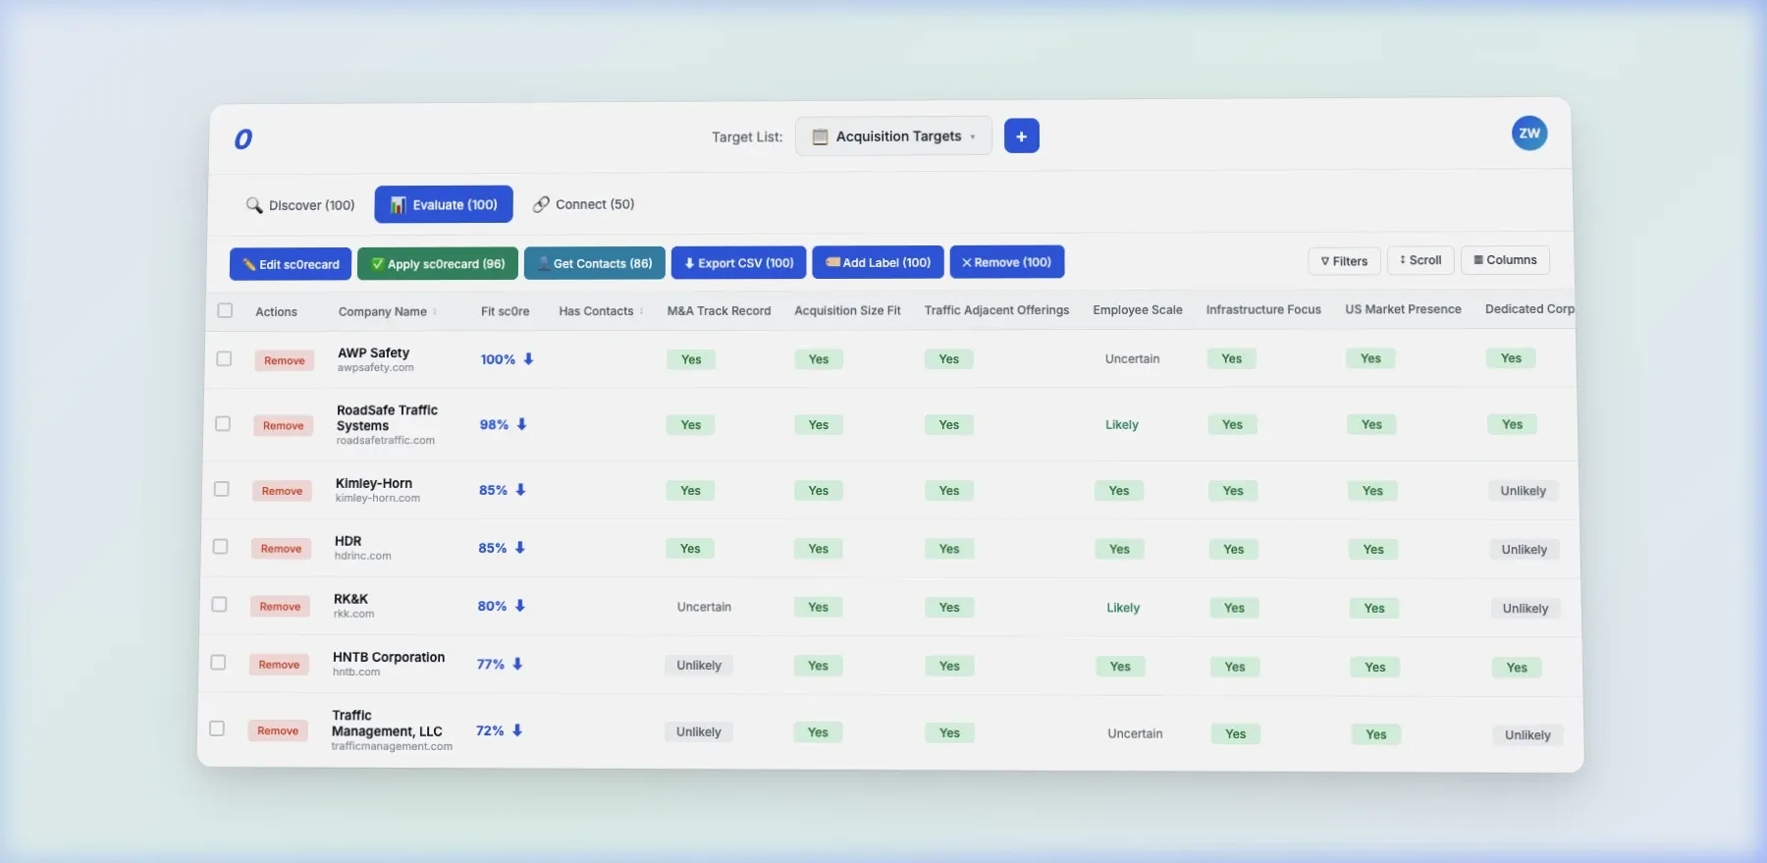Remove the RoadSafe Traffic Systems row
This screenshot has height=863, width=1767.
point(284,425)
